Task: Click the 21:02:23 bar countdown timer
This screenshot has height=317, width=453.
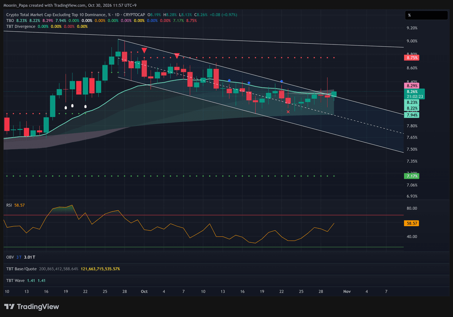Action: tap(414, 97)
